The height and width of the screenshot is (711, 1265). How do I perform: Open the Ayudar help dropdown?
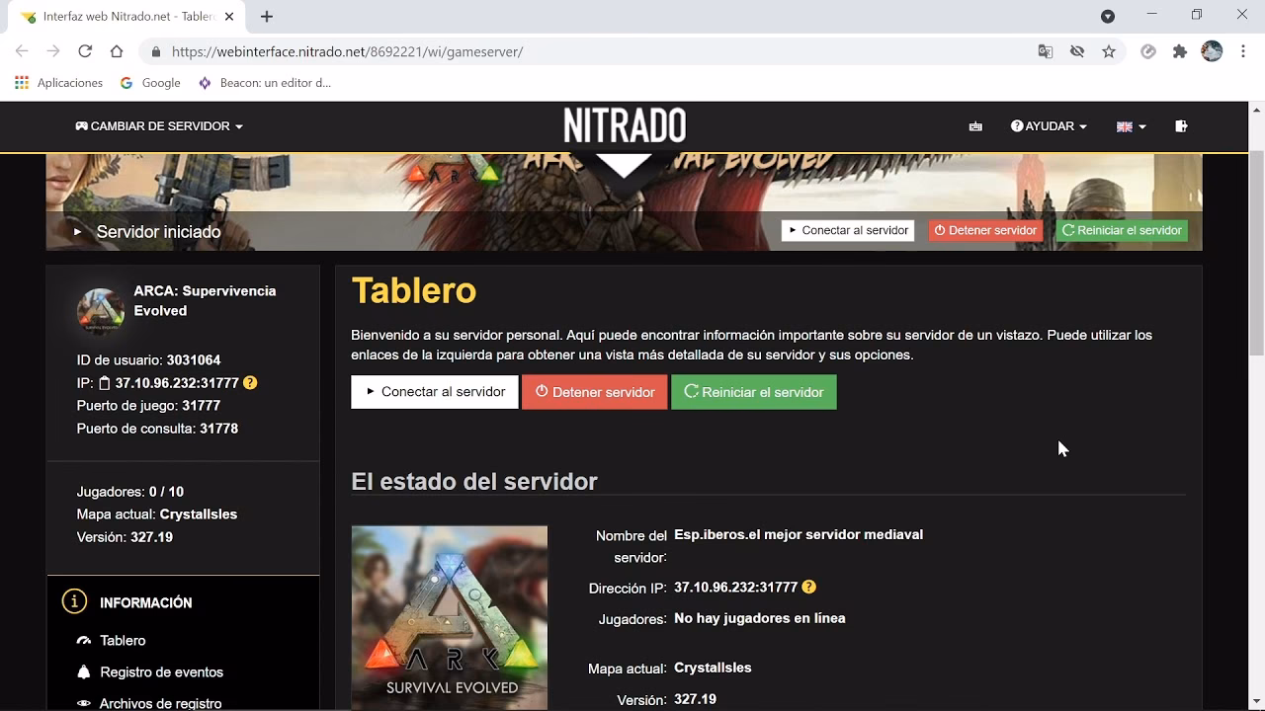pos(1049,126)
